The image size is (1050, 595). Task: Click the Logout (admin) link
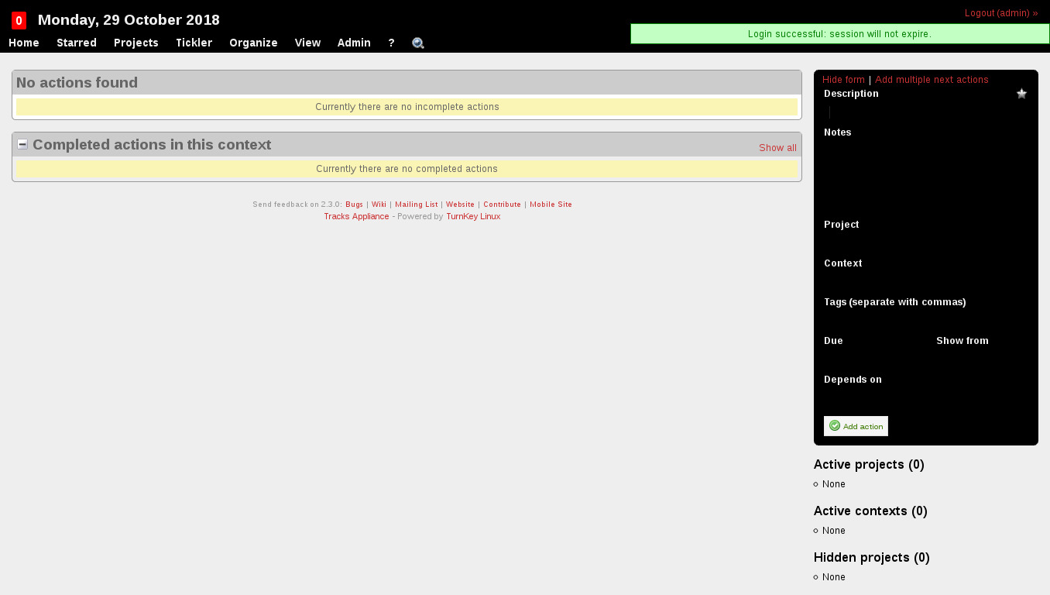coord(1000,13)
